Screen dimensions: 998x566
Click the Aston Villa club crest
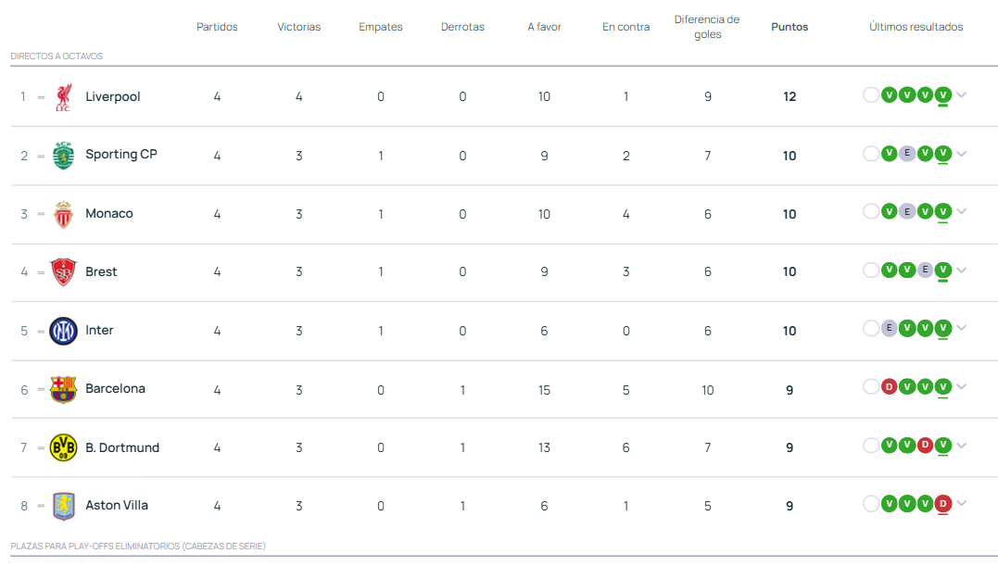click(x=63, y=506)
